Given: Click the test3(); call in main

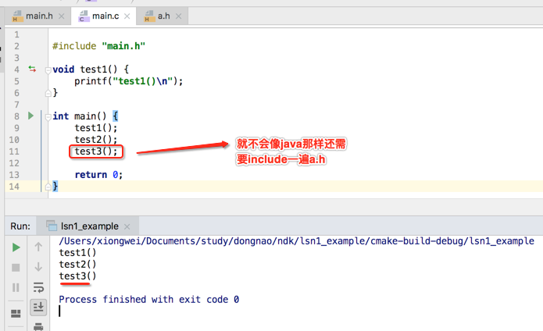Looking at the screenshot, I should coord(96,151).
